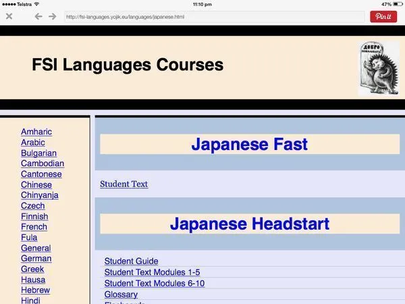Click the Japanese Fast heading
The image size is (405, 304).
pyautogui.click(x=250, y=144)
